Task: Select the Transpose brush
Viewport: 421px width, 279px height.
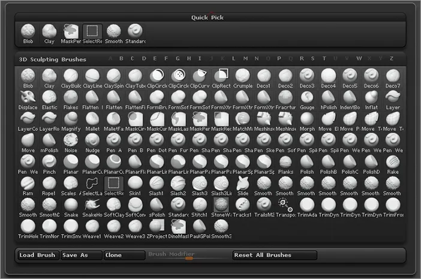Action: 285,206
